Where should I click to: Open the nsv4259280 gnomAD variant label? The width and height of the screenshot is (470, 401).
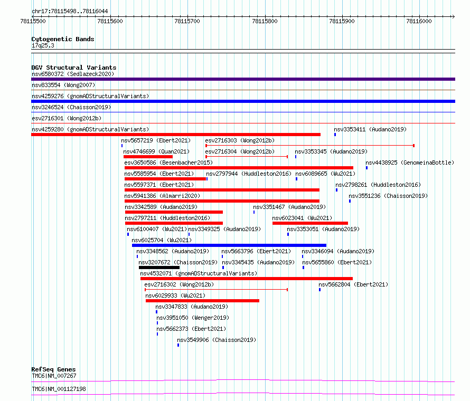[x=90, y=129]
